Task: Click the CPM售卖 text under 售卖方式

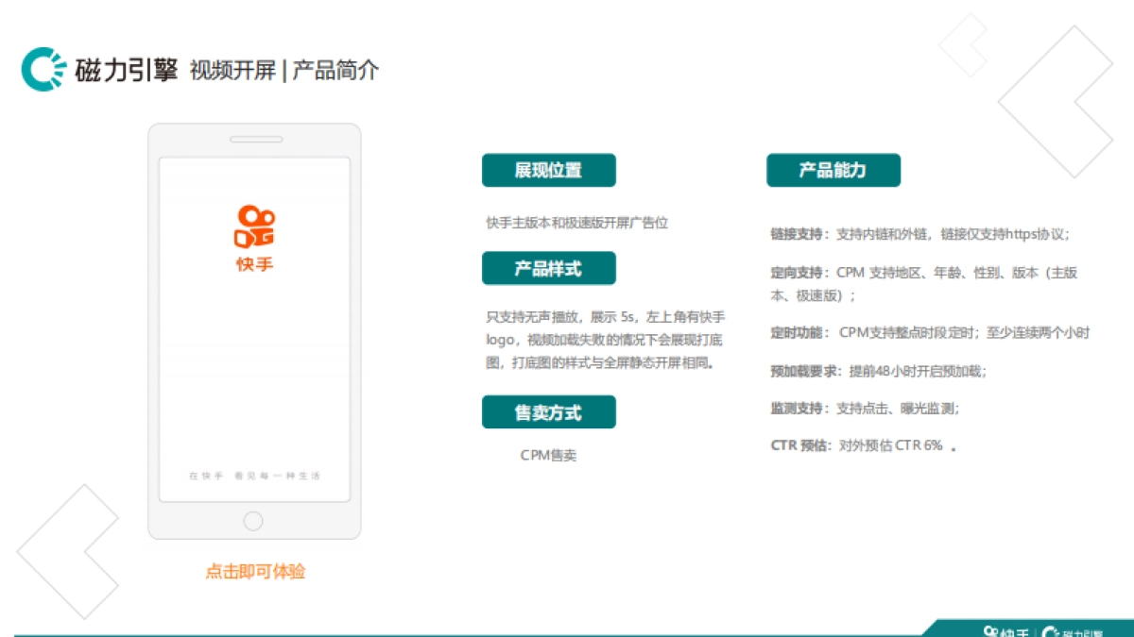Action: pyautogui.click(x=551, y=454)
